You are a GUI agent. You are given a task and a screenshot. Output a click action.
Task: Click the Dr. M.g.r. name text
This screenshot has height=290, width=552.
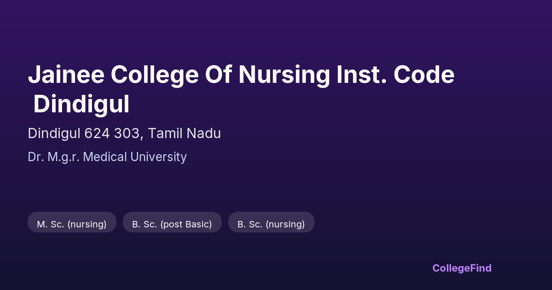54,157
